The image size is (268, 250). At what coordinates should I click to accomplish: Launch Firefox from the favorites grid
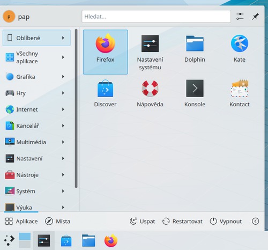(x=105, y=52)
